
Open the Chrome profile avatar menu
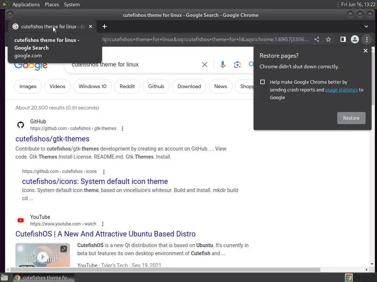point(355,39)
